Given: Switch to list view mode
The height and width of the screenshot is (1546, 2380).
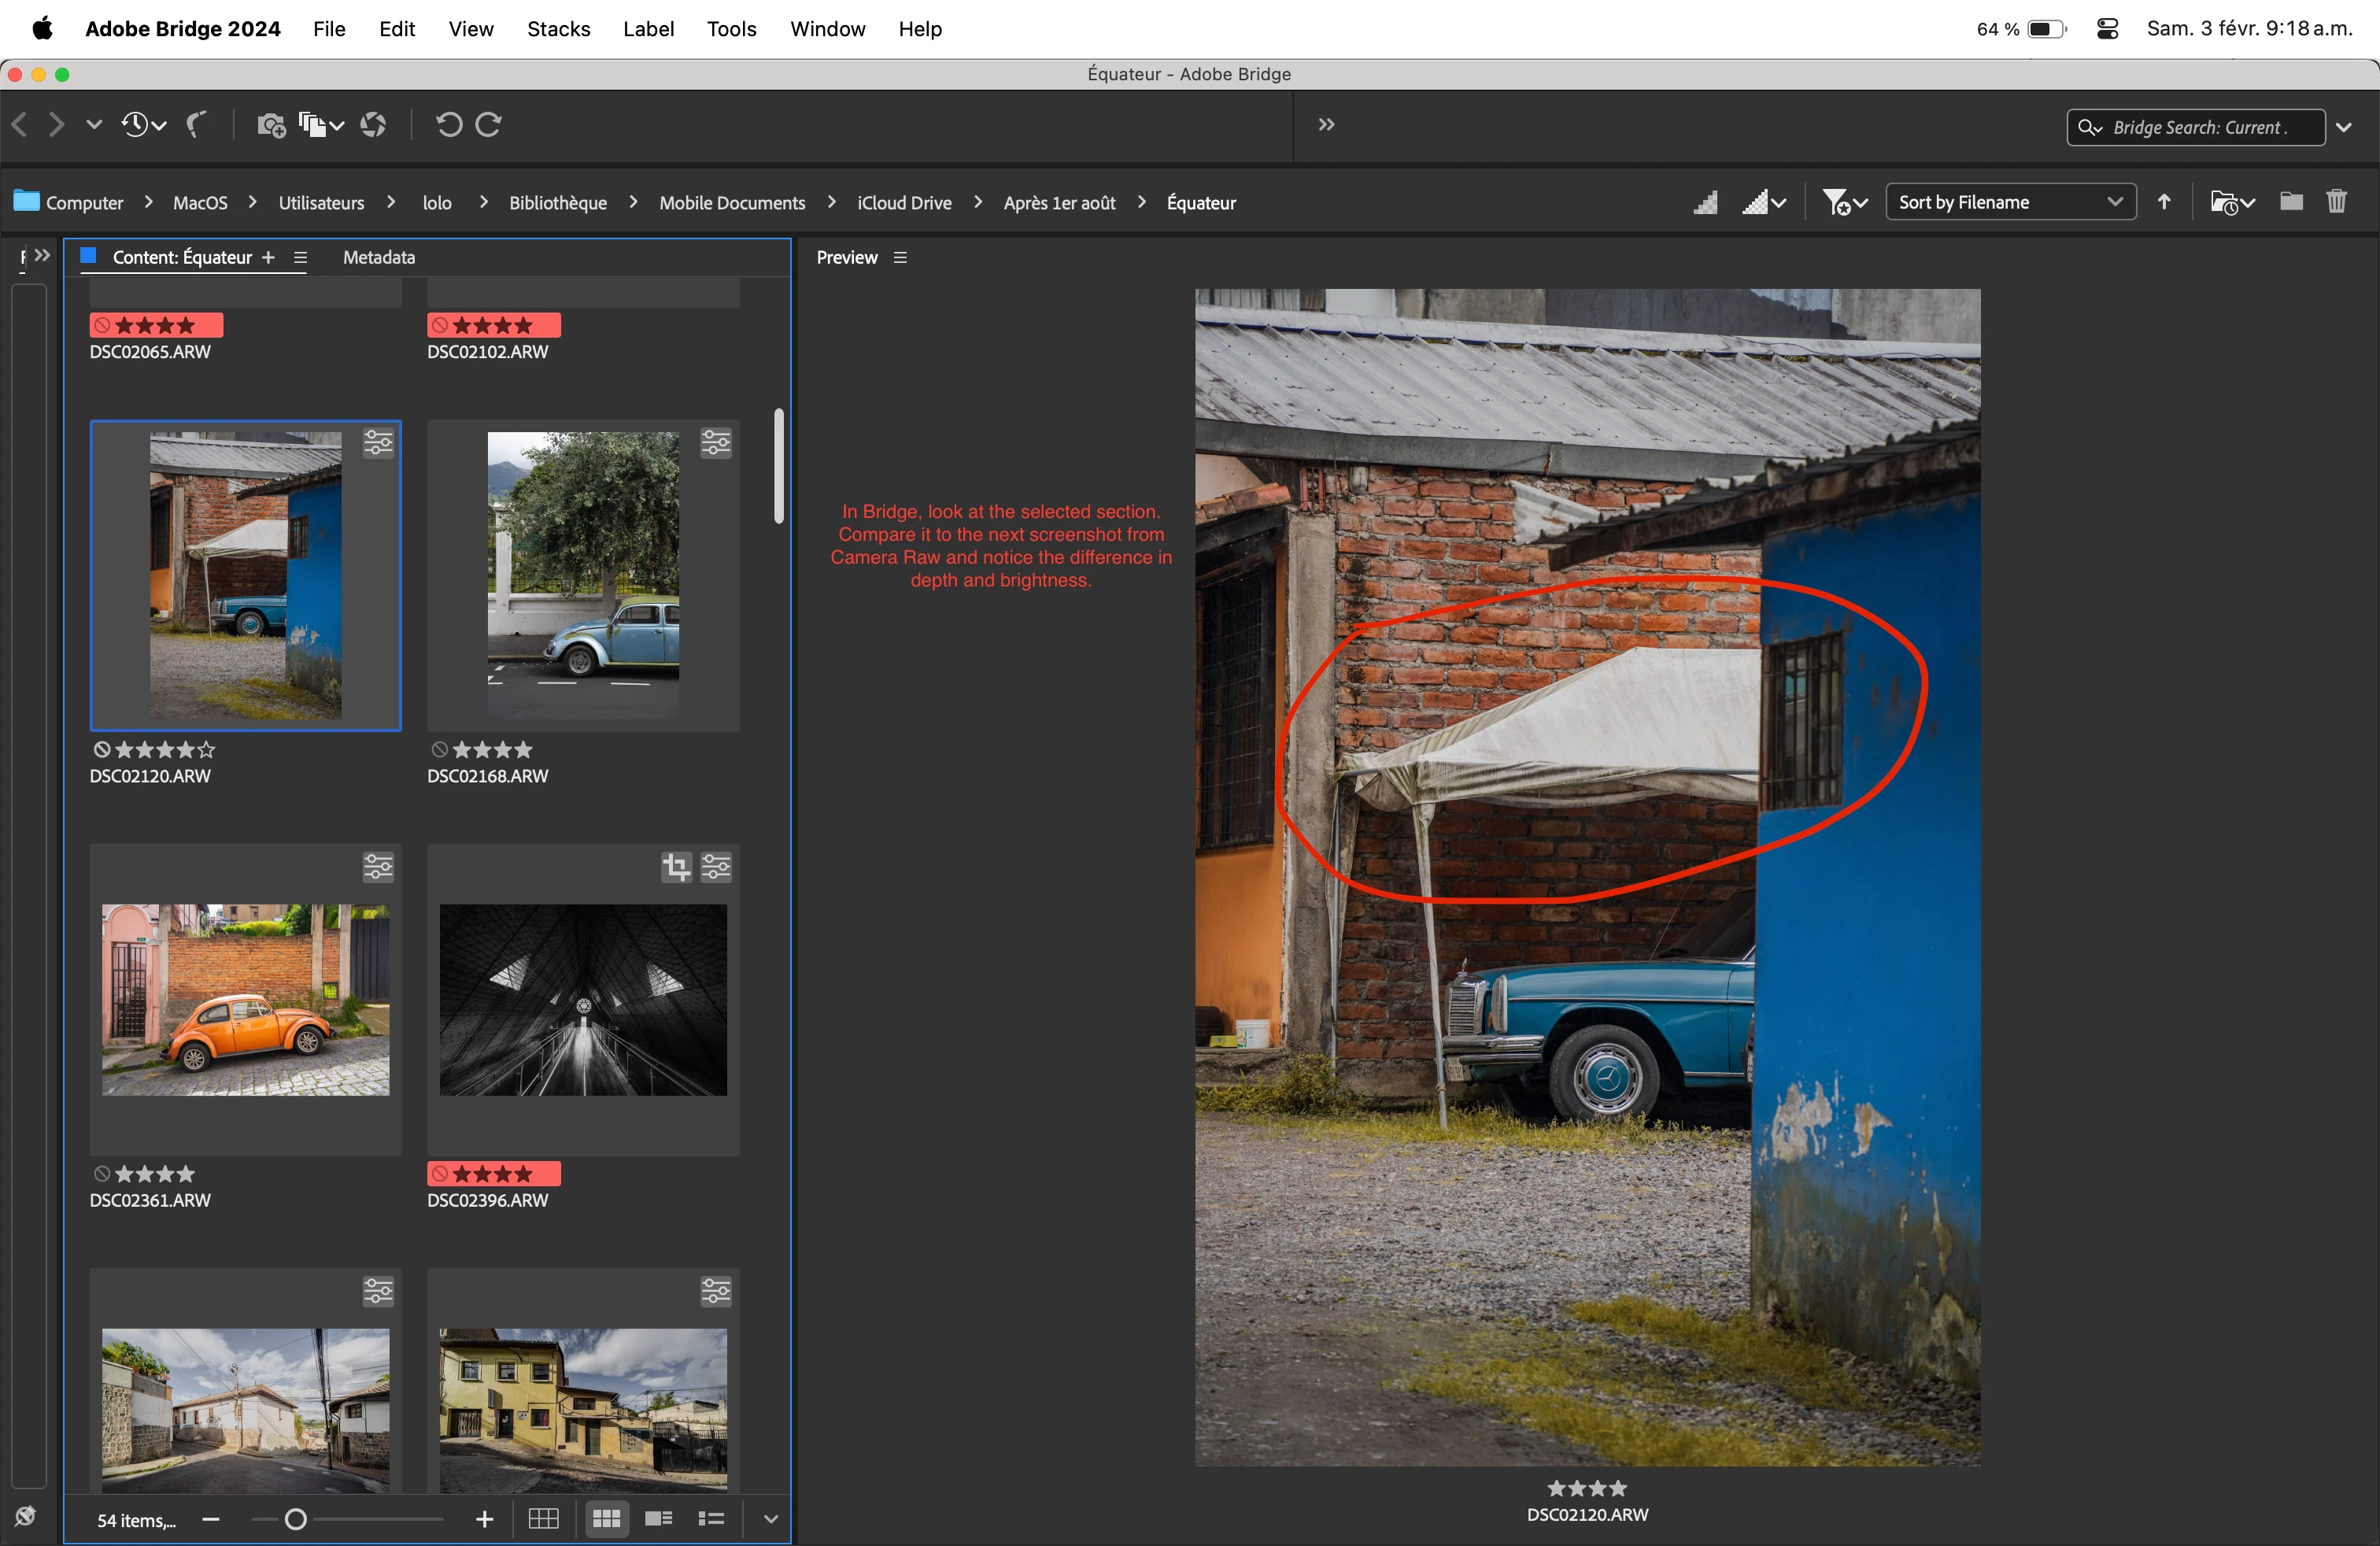Looking at the screenshot, I should [711, 1519].
